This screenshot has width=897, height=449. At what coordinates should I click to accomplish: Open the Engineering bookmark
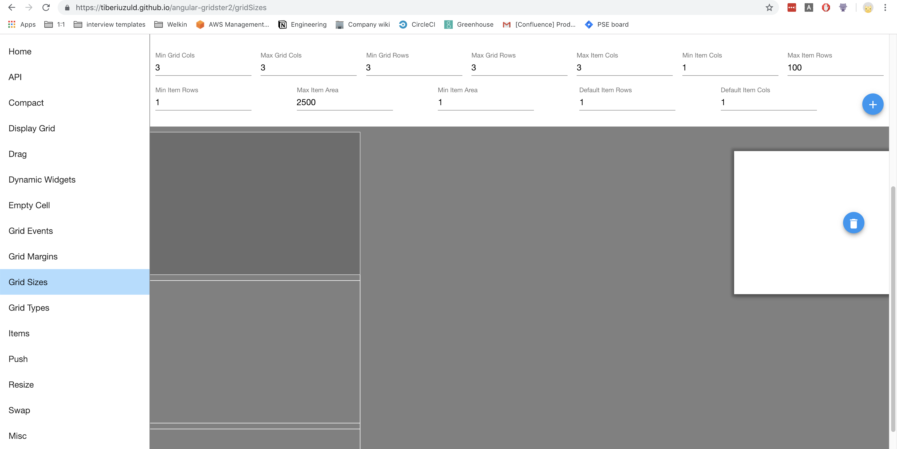click(x=302, y=24)
